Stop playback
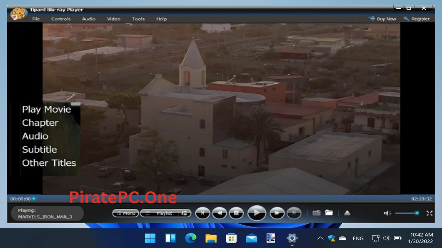This screenshot has height=248, width=442. point(237,213)
